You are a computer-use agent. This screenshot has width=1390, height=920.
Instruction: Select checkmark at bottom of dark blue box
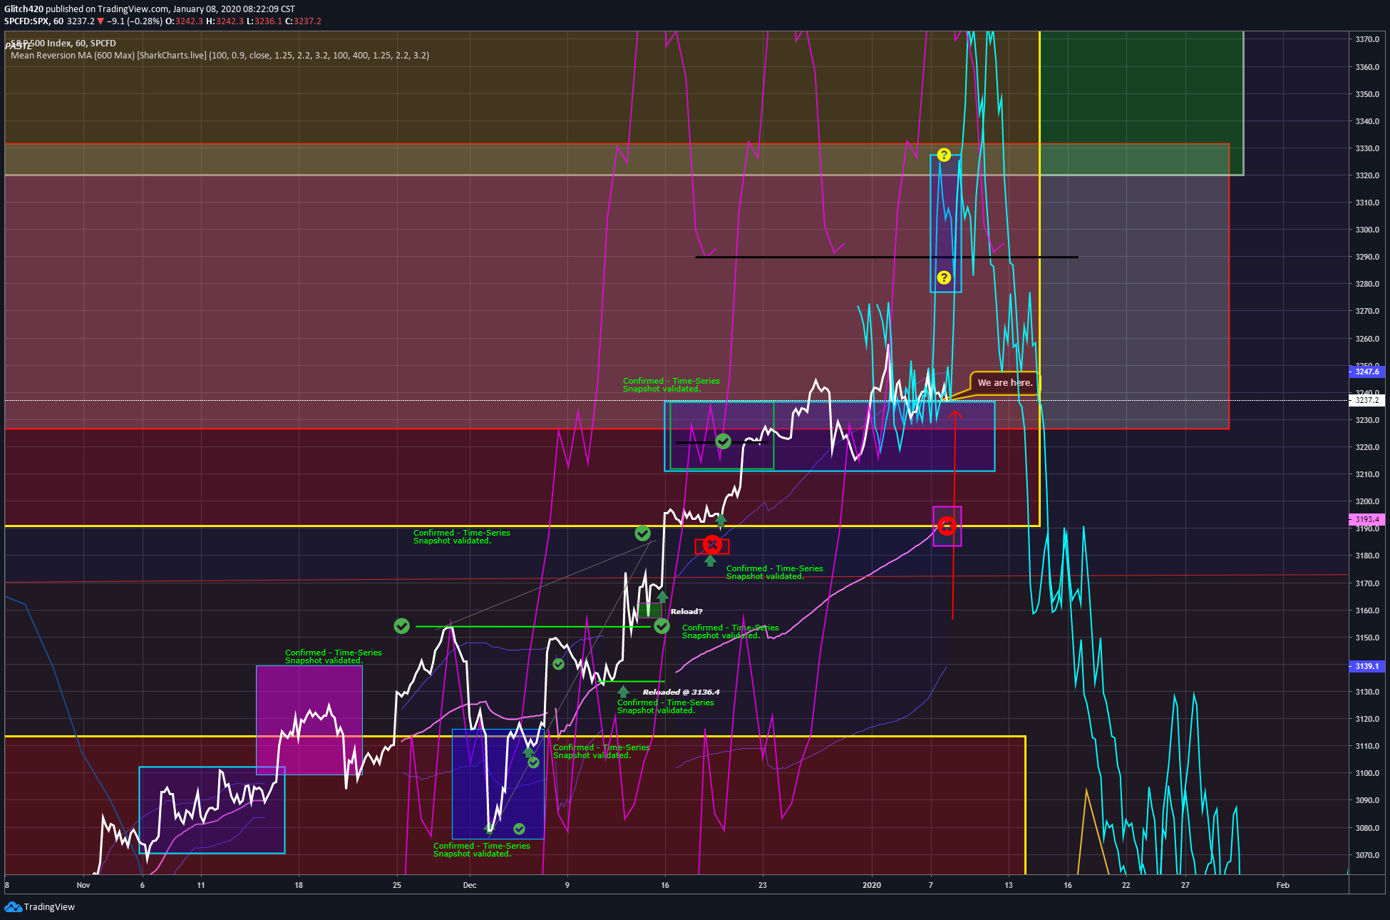coord(519,829)
